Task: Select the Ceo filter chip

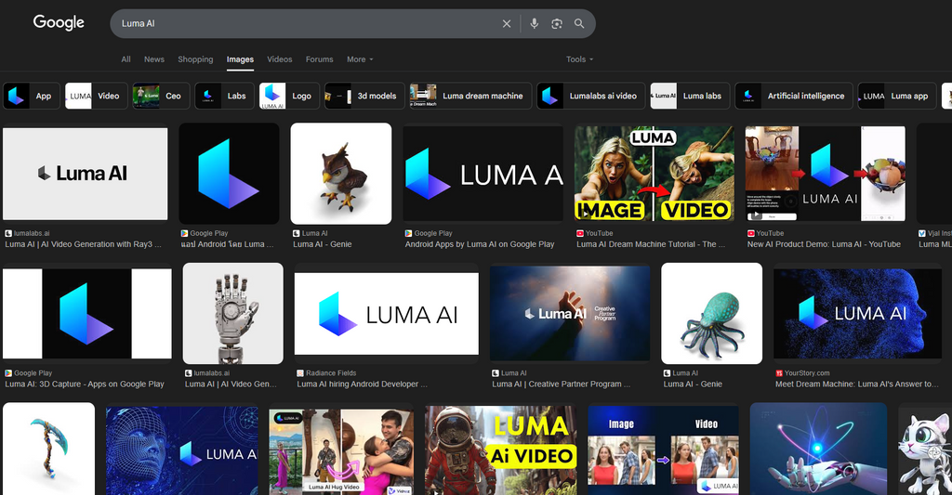Action: pyautogui.click(x=161, y=96)
